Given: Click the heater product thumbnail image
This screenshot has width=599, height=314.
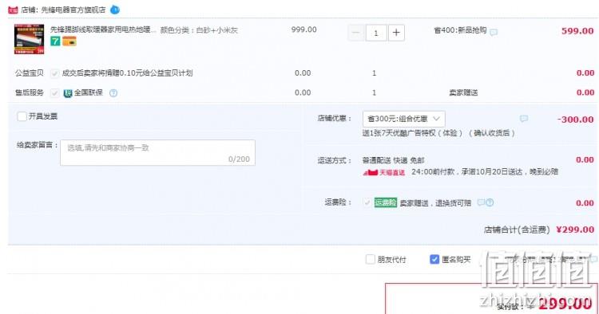Looking at the screenshot, I should point(29,39).
